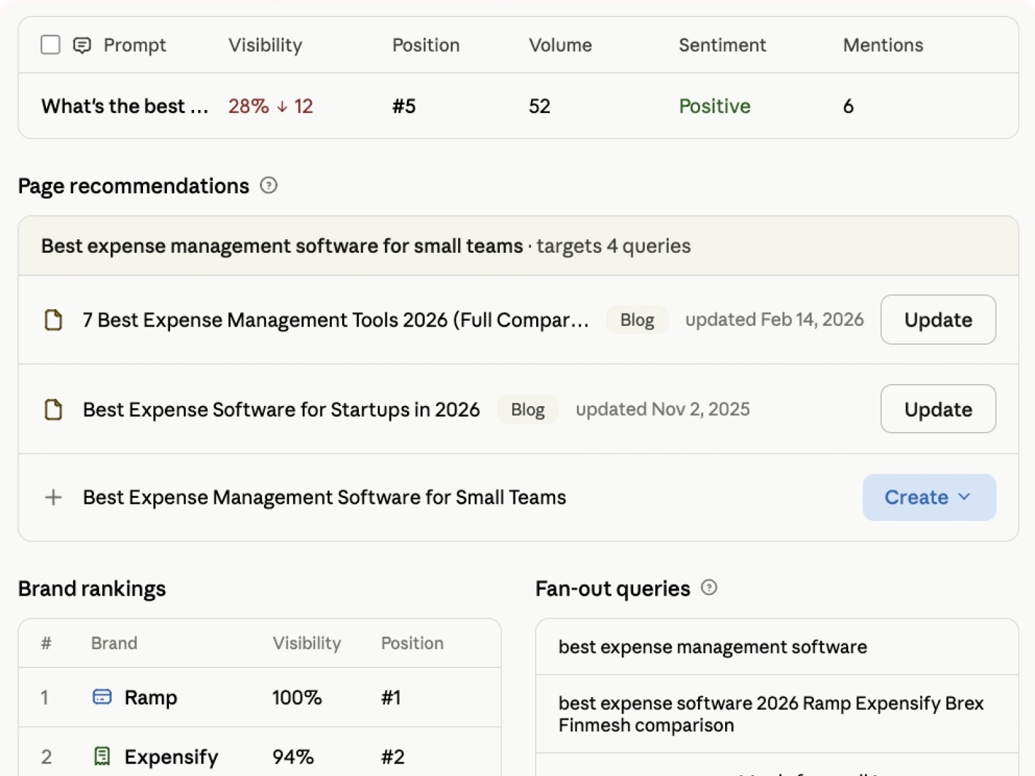1035x776 pixels.
Task: Click the down-arrow visibility trend icon
Action: point(282,107)
